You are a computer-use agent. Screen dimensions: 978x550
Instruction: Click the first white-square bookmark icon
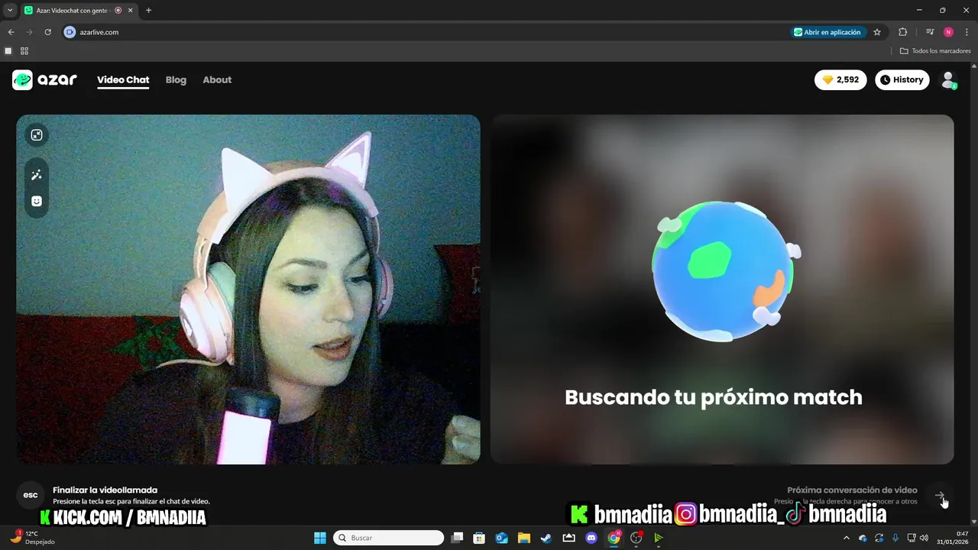pyautogui.click(x=8, y=51)
